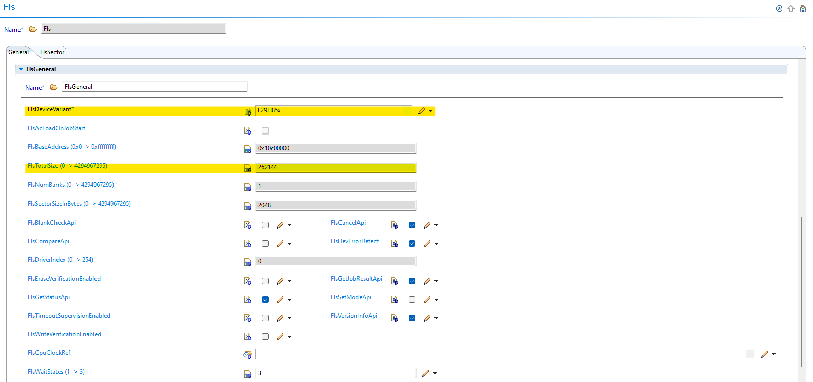Click the pencil icon for FlsDeviceVariant
The height and width of the screenshot is (382, 813).
pyautogui.click(x=421, y=111)
